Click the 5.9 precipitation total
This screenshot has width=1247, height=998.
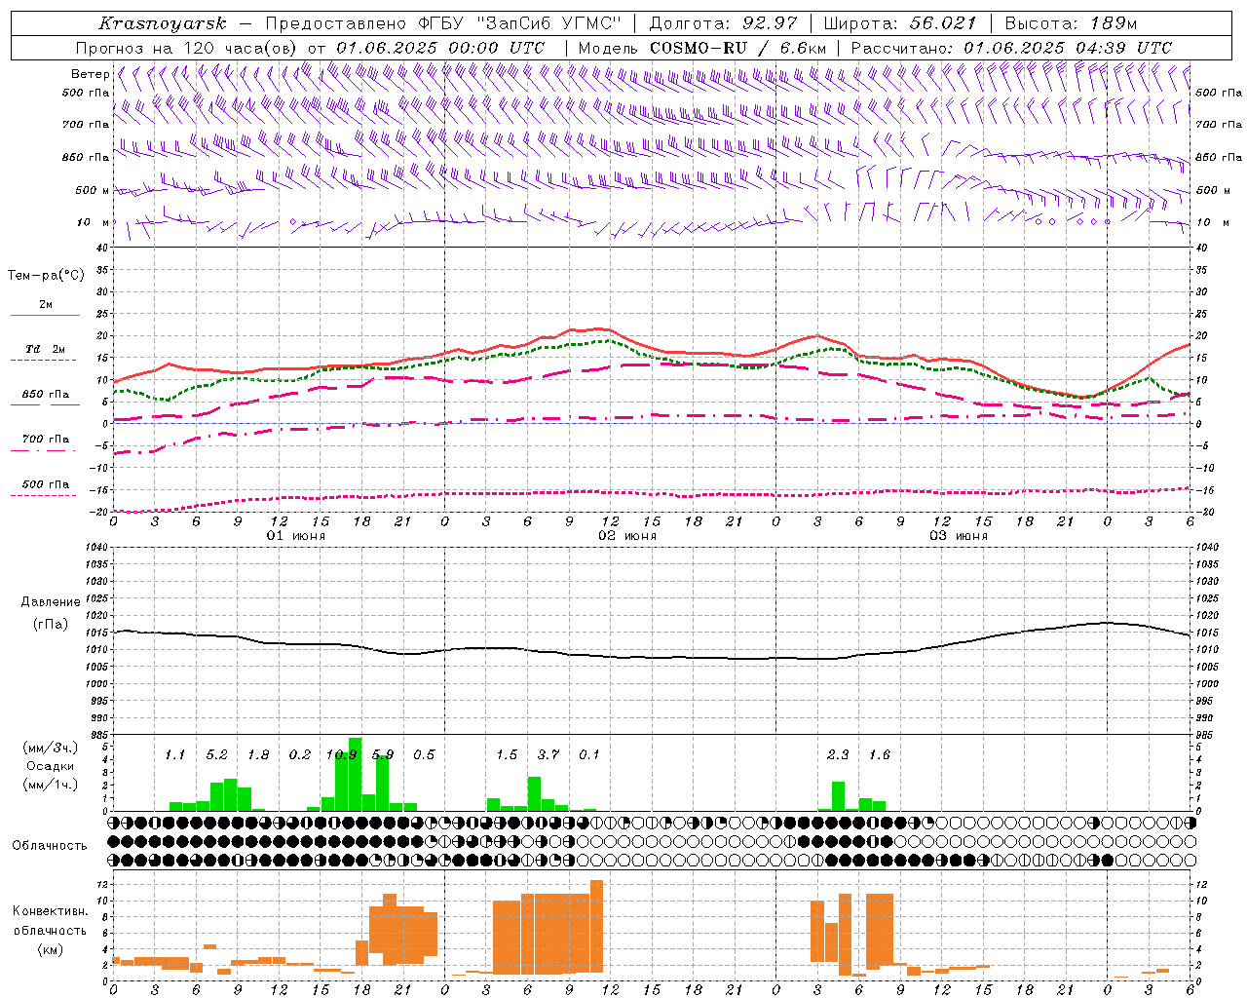383,755
